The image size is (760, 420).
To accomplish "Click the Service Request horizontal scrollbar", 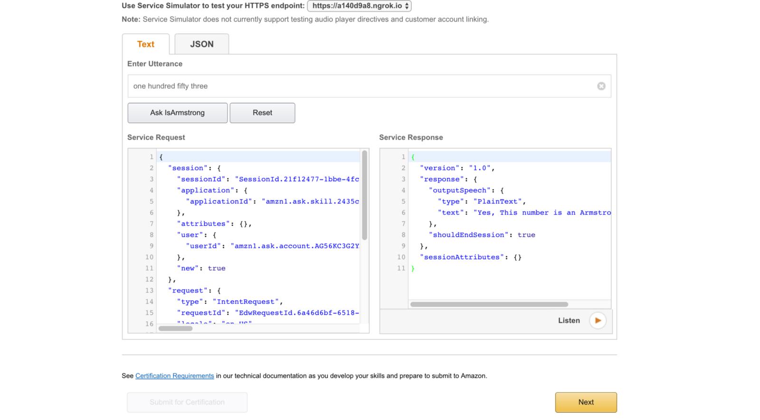I will point(175,328).
